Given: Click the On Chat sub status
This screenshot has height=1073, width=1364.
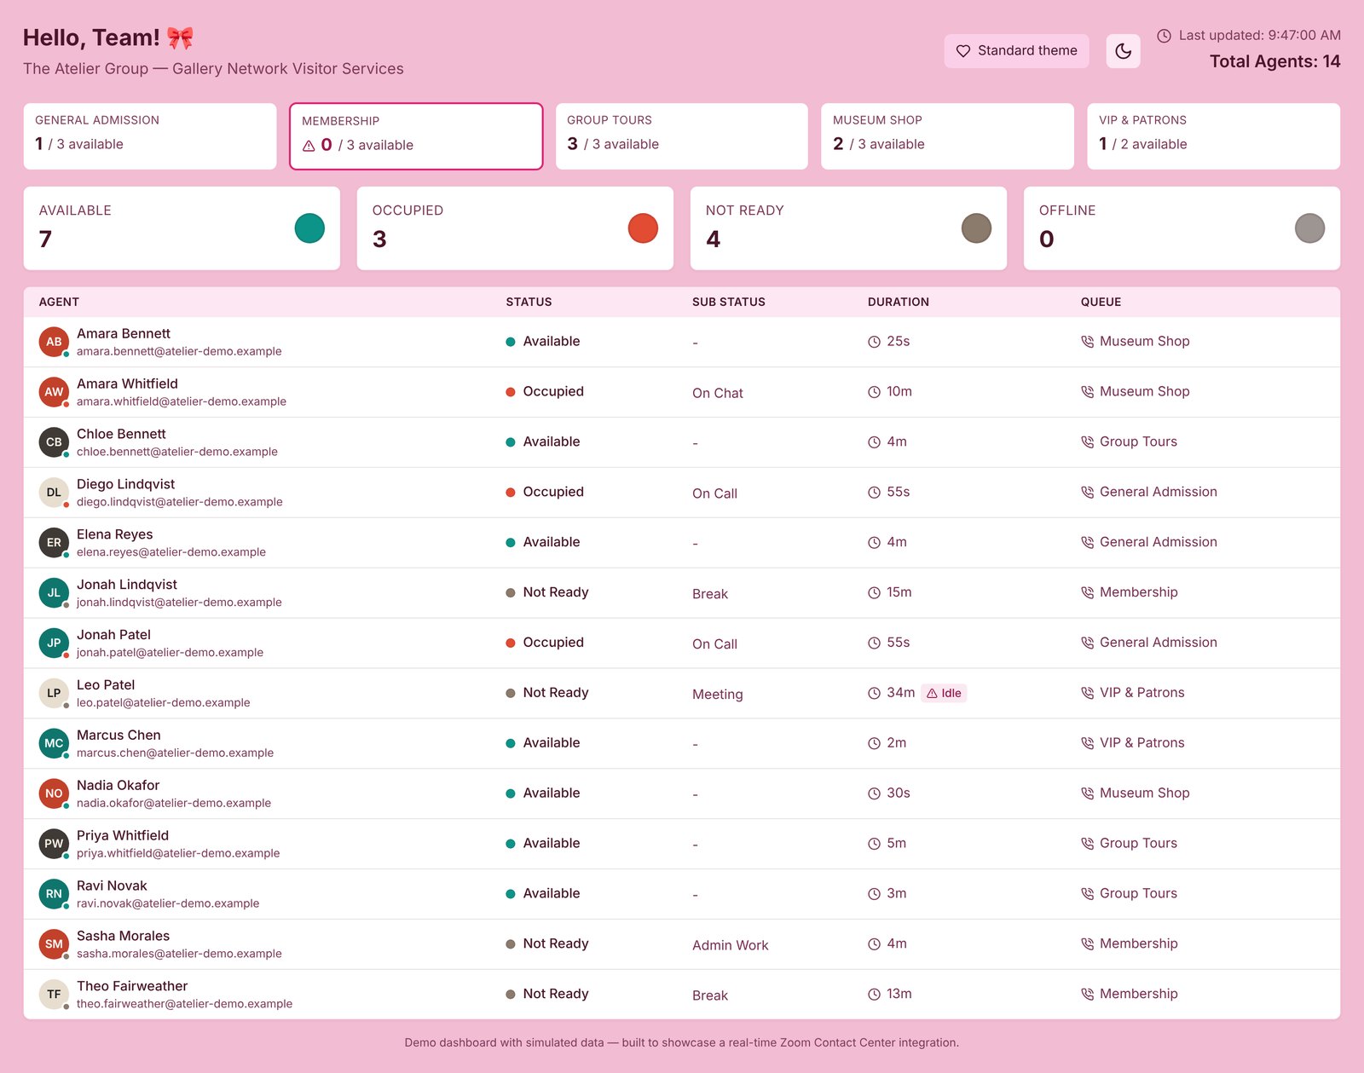Looking at the screenshot, I should point(718,393).
